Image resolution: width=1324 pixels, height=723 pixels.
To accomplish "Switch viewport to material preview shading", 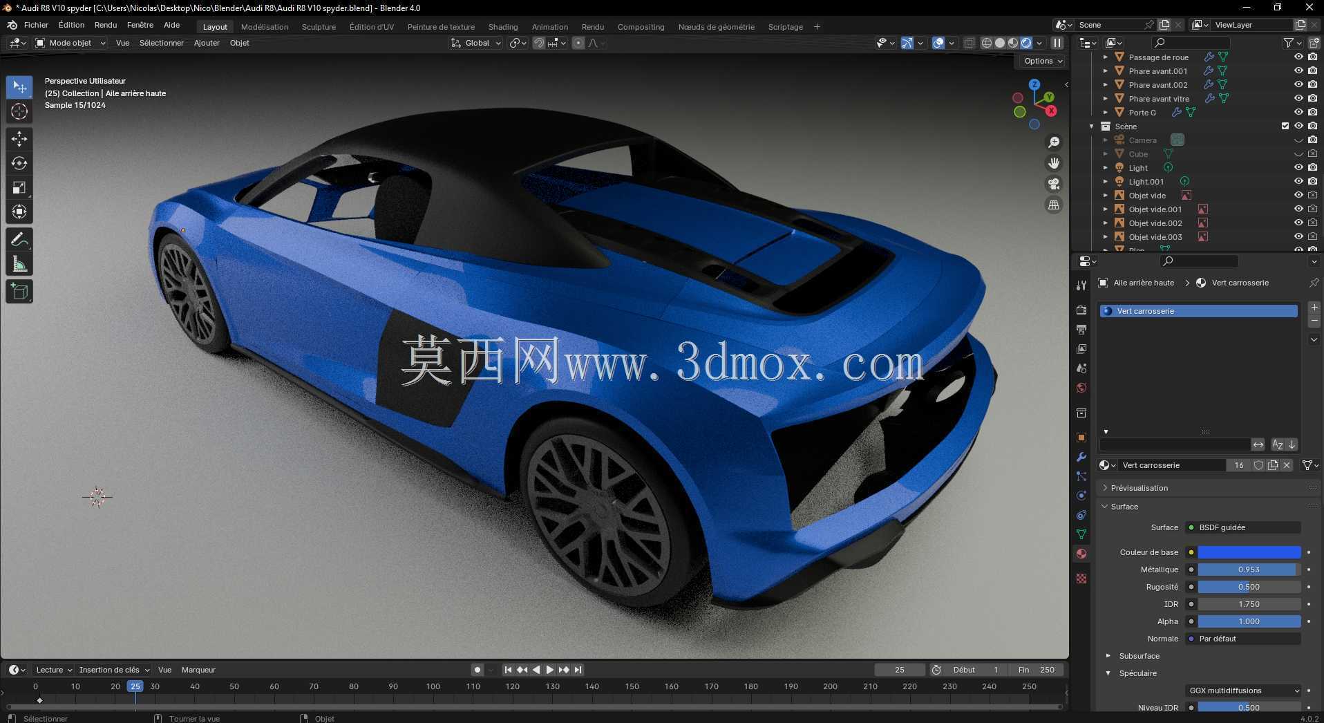I will pyautogui.click(x=1013, y=43).
